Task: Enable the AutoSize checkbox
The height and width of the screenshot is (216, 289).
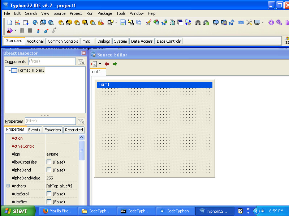Action: coord(49,202)
